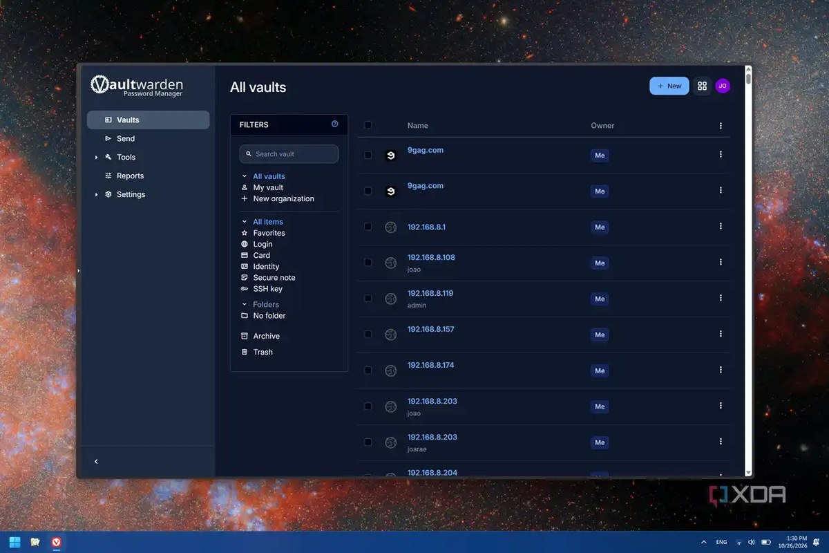Image resolution: width=829 pixels, height=553 pixels.
Task: Open the product switcher grid icon
Action: pos(702,86)
